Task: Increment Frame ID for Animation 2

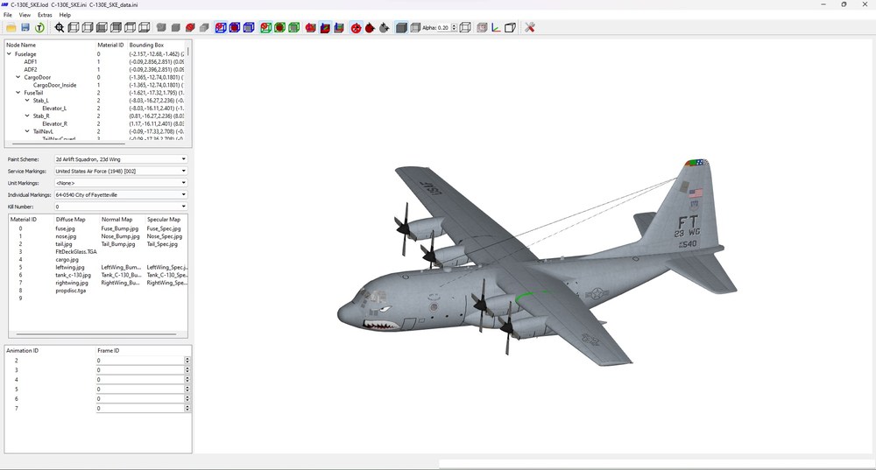Action: point(187,358)
